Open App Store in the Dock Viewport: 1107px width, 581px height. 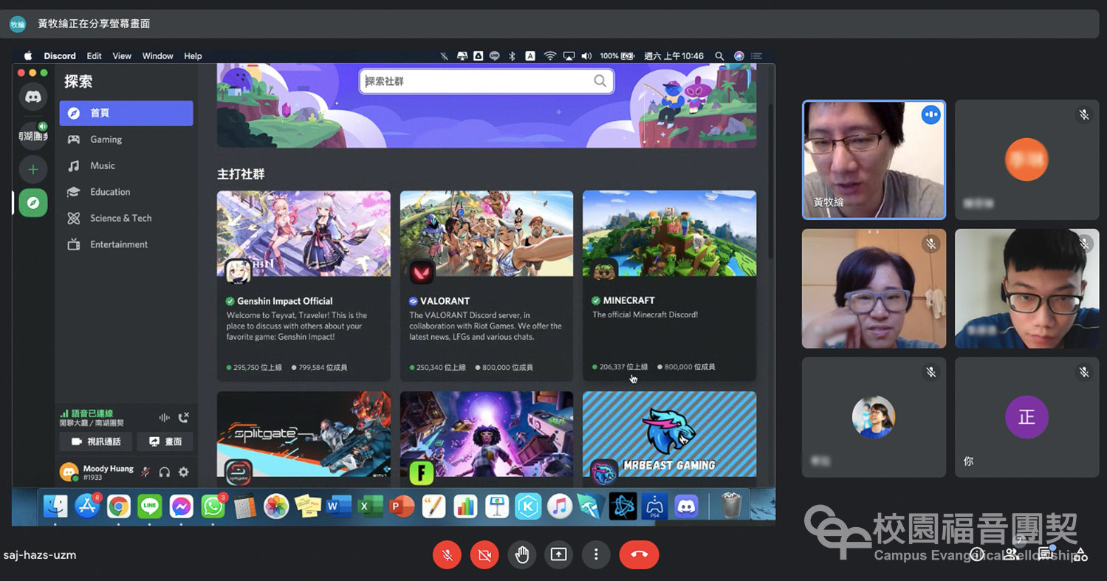pos(87,506)
